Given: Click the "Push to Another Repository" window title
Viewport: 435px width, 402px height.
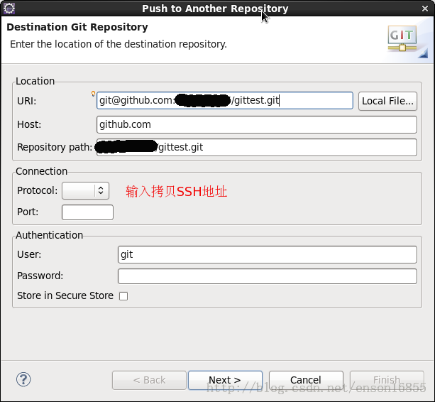Looking at the screenshot, I should point(215,9).
